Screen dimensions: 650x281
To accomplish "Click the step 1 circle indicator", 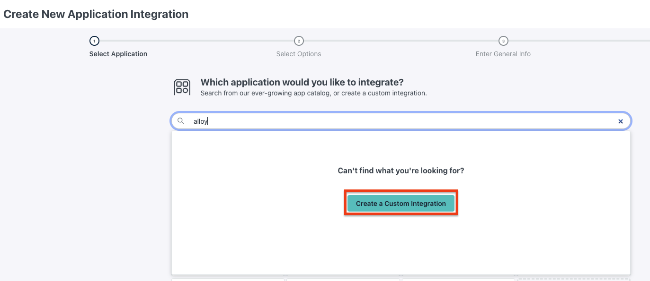I will pyautogui.click(x=94, y=41).
